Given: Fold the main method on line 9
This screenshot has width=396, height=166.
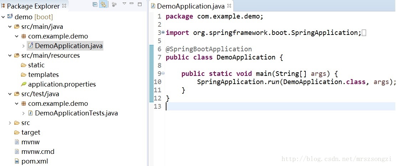Looking at the screenshot, I should [x=163, y=73].
